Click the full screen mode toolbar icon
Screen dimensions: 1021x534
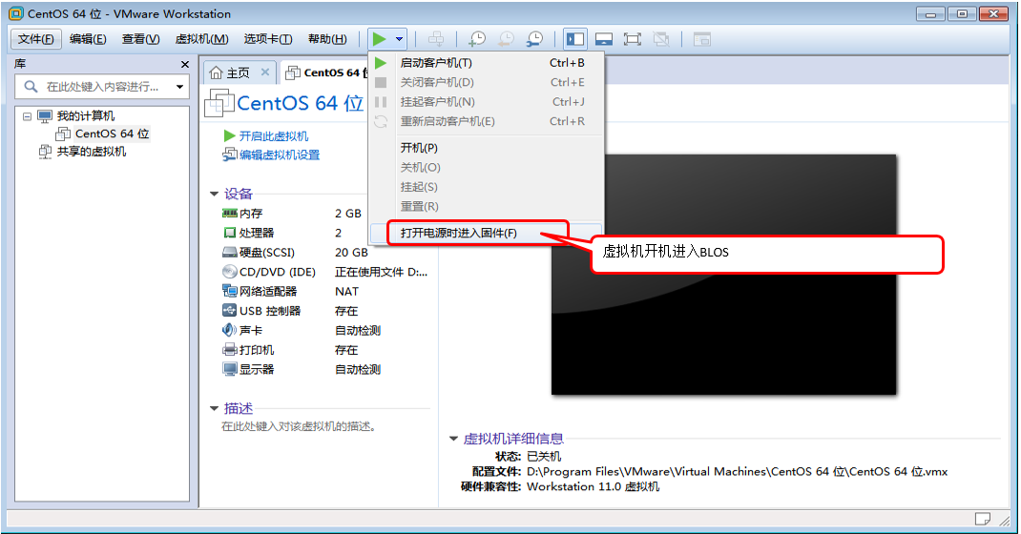pyautogui.click(x=633, y=39)
